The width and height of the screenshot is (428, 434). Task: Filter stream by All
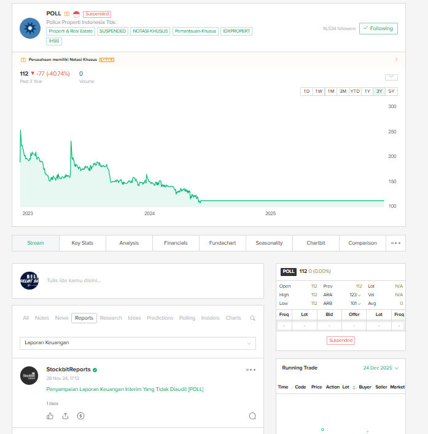tap(26, 318)
